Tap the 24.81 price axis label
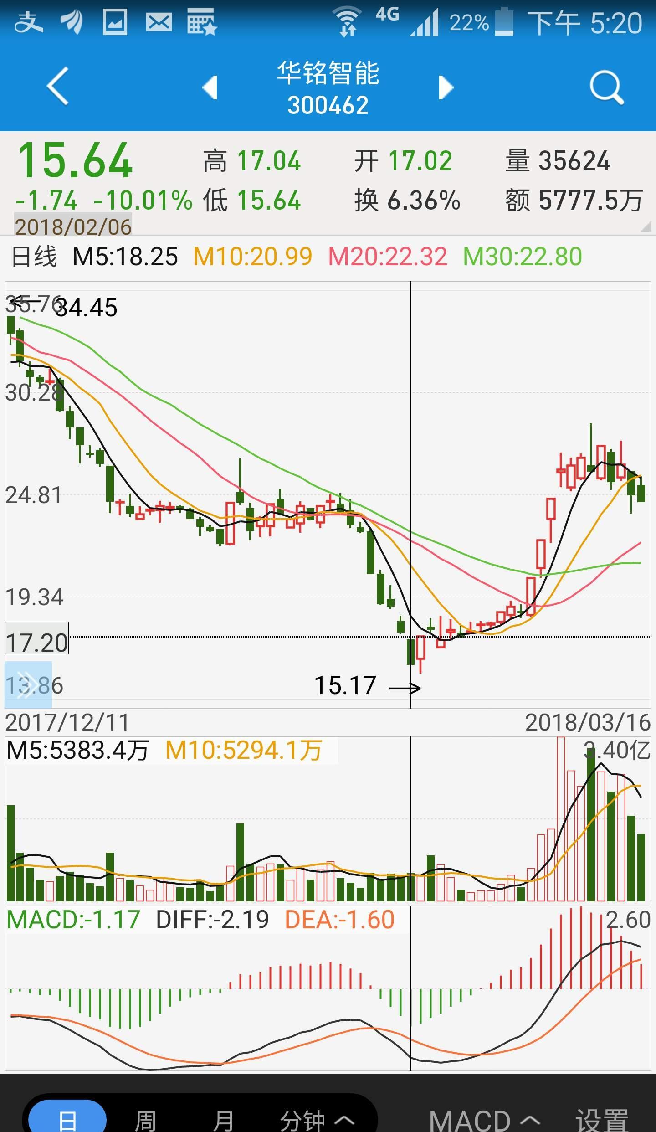656x1132 pixels. (33, 495)
